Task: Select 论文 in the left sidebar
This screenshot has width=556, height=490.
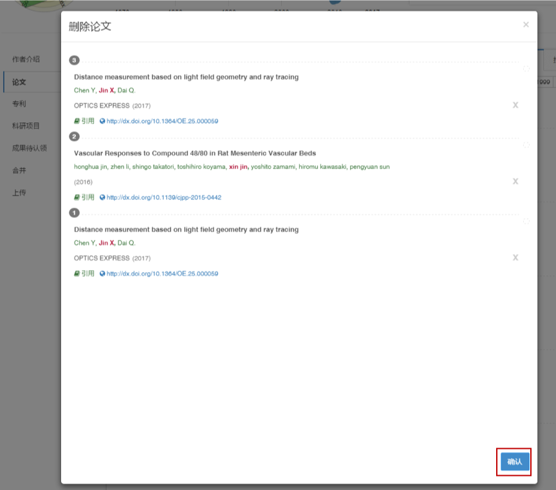Action: pos(19,82)
